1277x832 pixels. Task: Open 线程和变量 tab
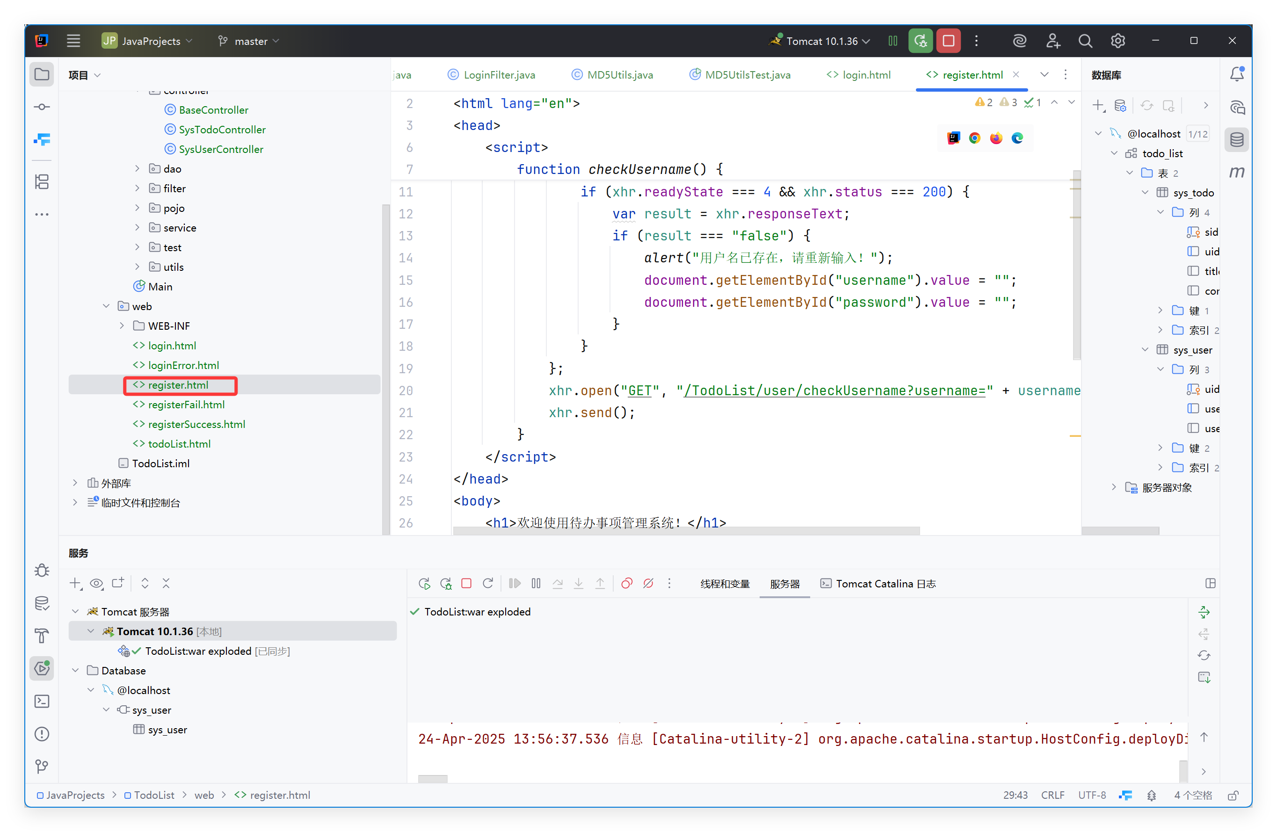point(725,584)
